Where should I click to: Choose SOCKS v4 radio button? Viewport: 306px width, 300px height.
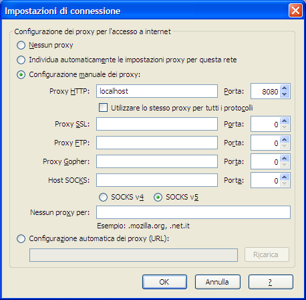pyautogui.click(x=103, y=198)
